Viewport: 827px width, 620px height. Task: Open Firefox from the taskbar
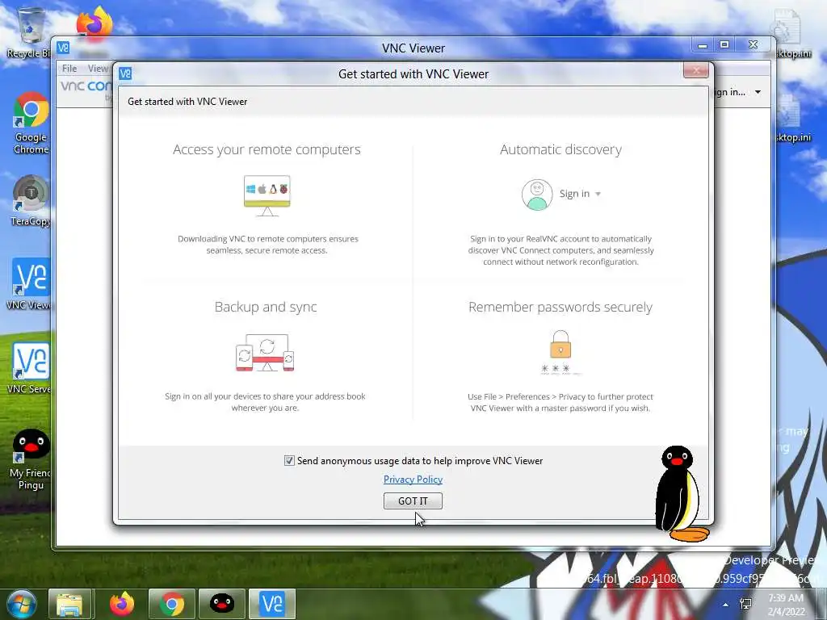click(122, 604)
